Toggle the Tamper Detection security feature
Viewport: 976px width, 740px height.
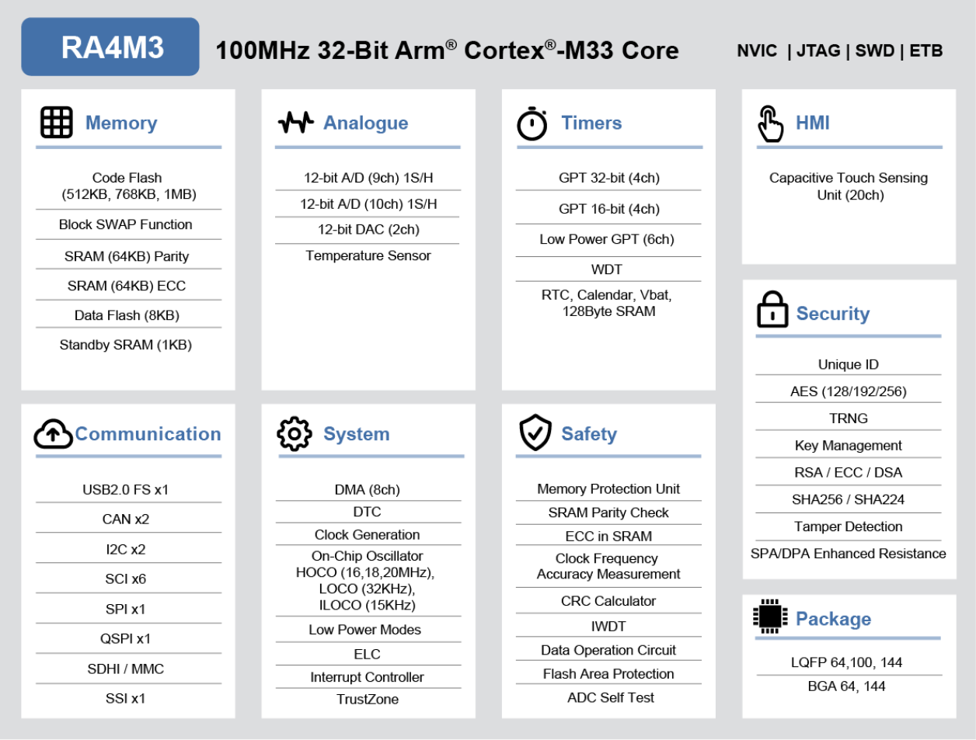coord(849,526)
